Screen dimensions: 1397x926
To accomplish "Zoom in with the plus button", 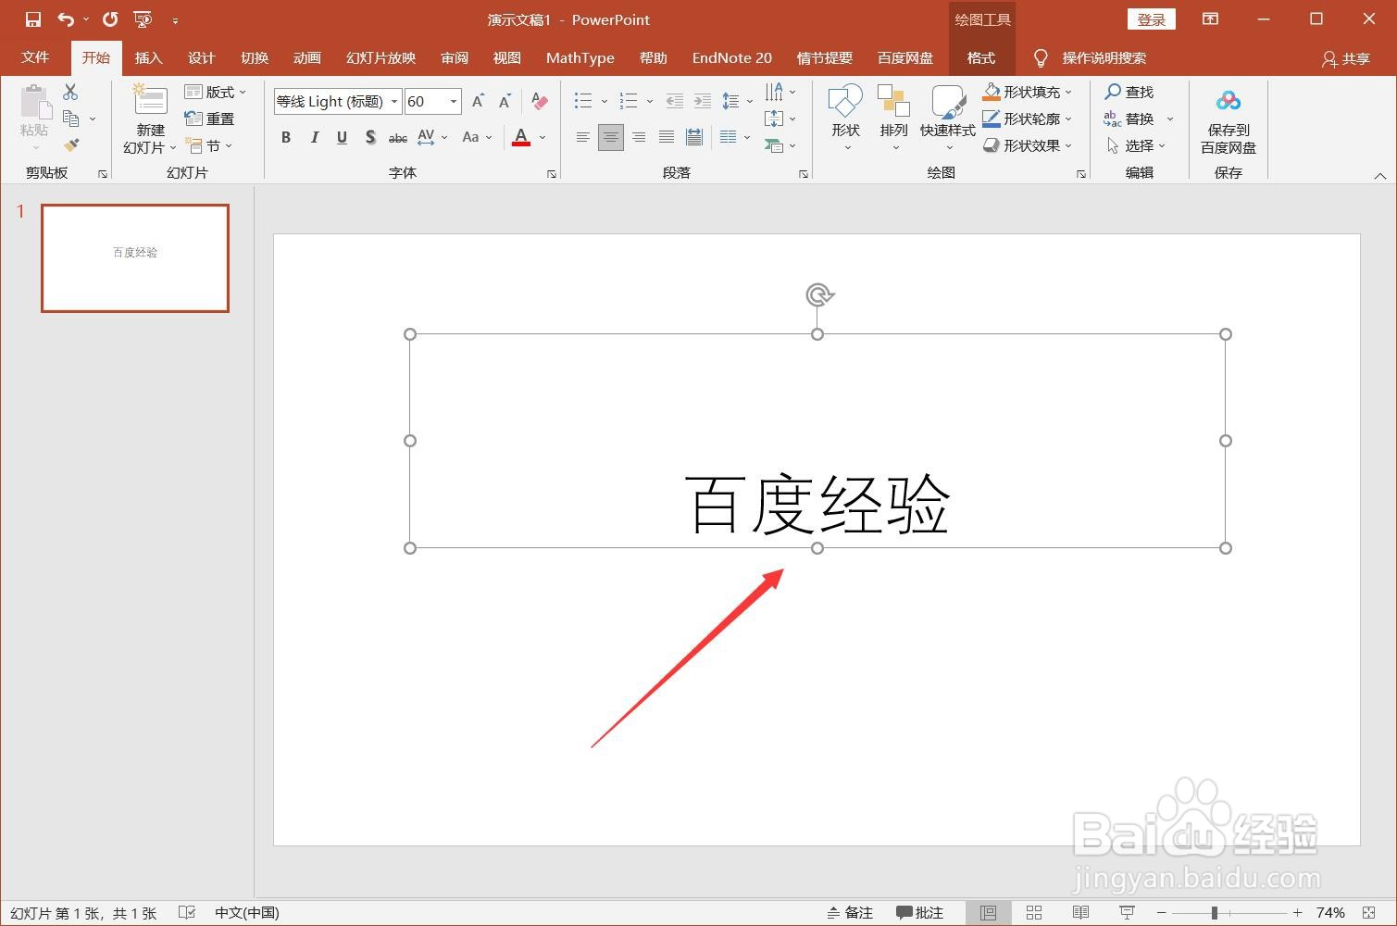I will (1298, 913).
